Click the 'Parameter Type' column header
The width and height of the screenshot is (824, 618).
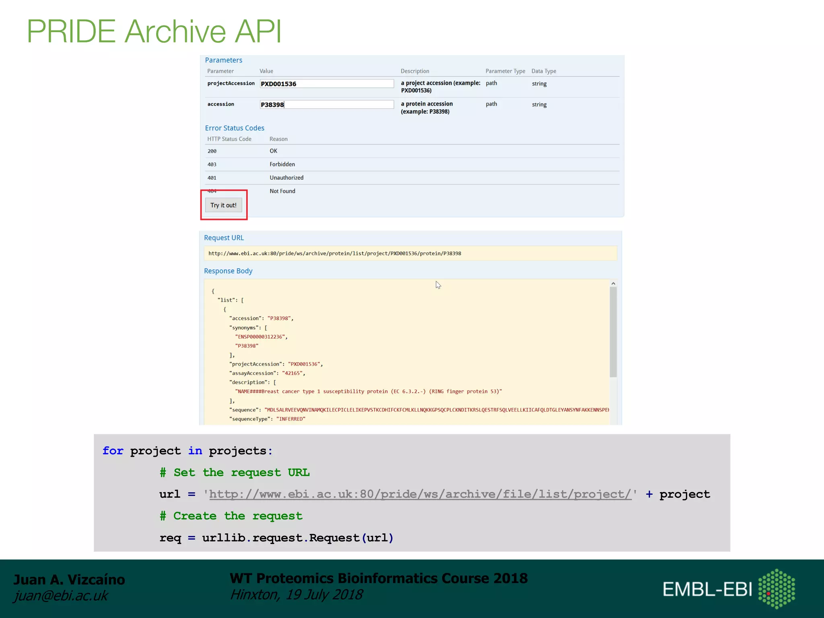[x=505, y=71]
